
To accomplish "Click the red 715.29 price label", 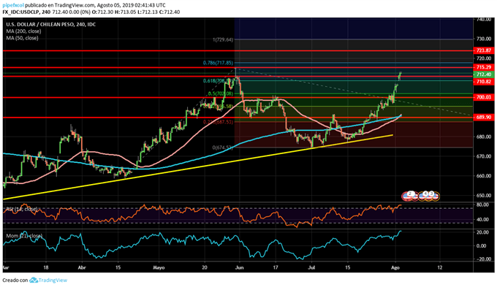I will coord(484,67).
